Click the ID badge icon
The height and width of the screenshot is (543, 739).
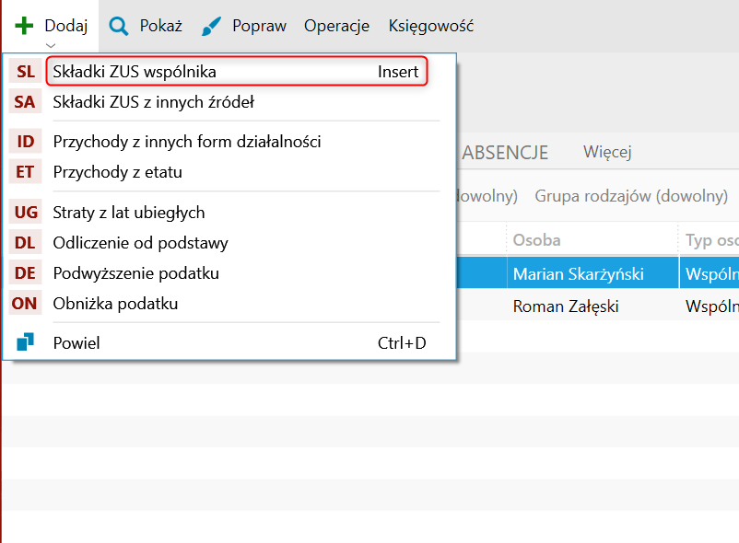point(25,142)
